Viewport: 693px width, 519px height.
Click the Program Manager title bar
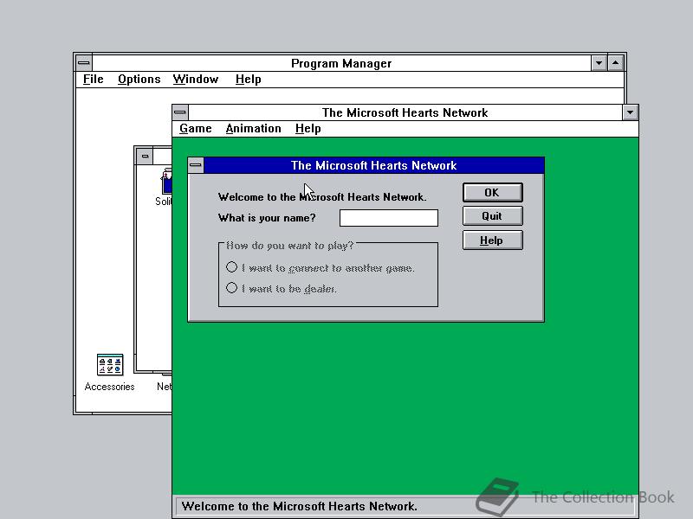[341, 63]
